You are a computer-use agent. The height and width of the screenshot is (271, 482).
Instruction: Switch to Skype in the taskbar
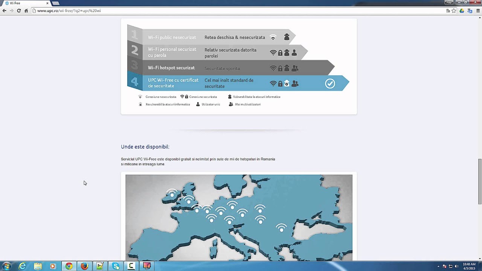[x=116, y=266]
